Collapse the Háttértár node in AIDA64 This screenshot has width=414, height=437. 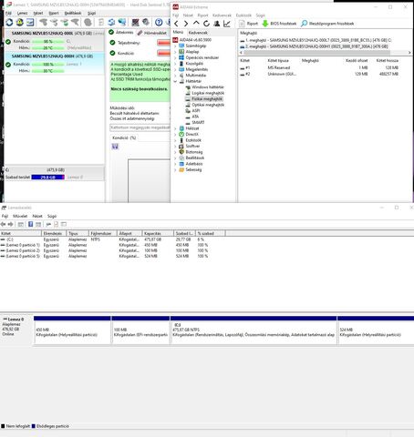pos(175,81)
